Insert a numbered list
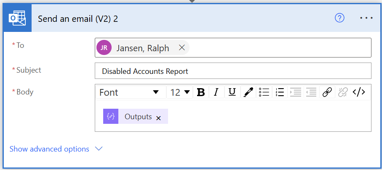Screen dimensions: 382x170 coord(279,92)
